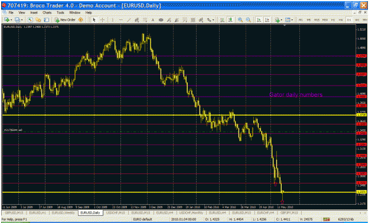Open the Window menu
This screenshot has width=369, height=223.
[x=74, y=12]
